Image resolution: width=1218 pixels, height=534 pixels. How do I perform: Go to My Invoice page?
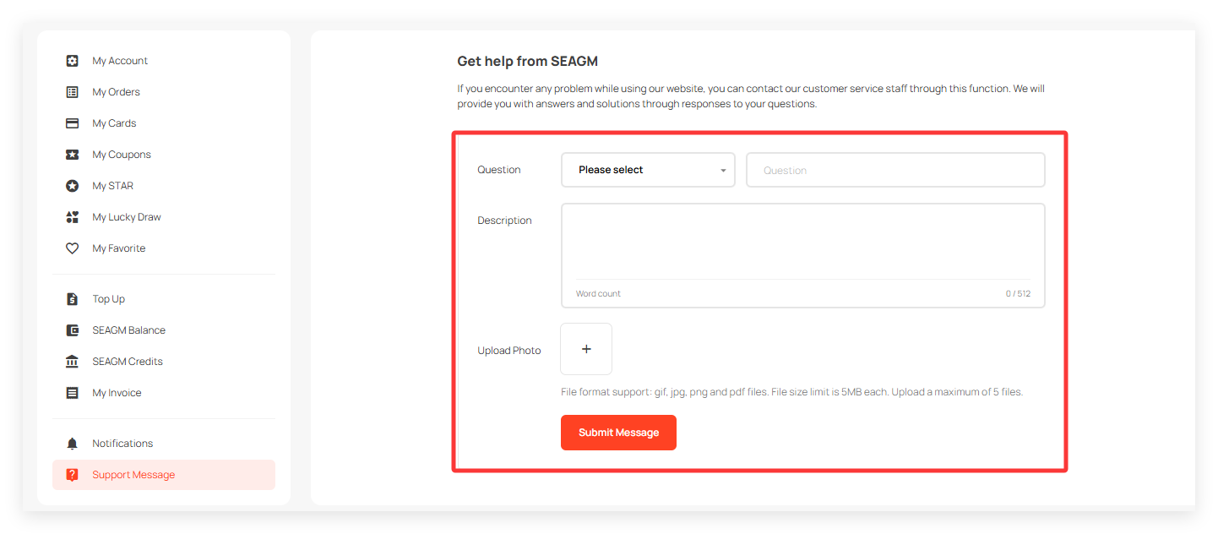(x=117, y=393)
